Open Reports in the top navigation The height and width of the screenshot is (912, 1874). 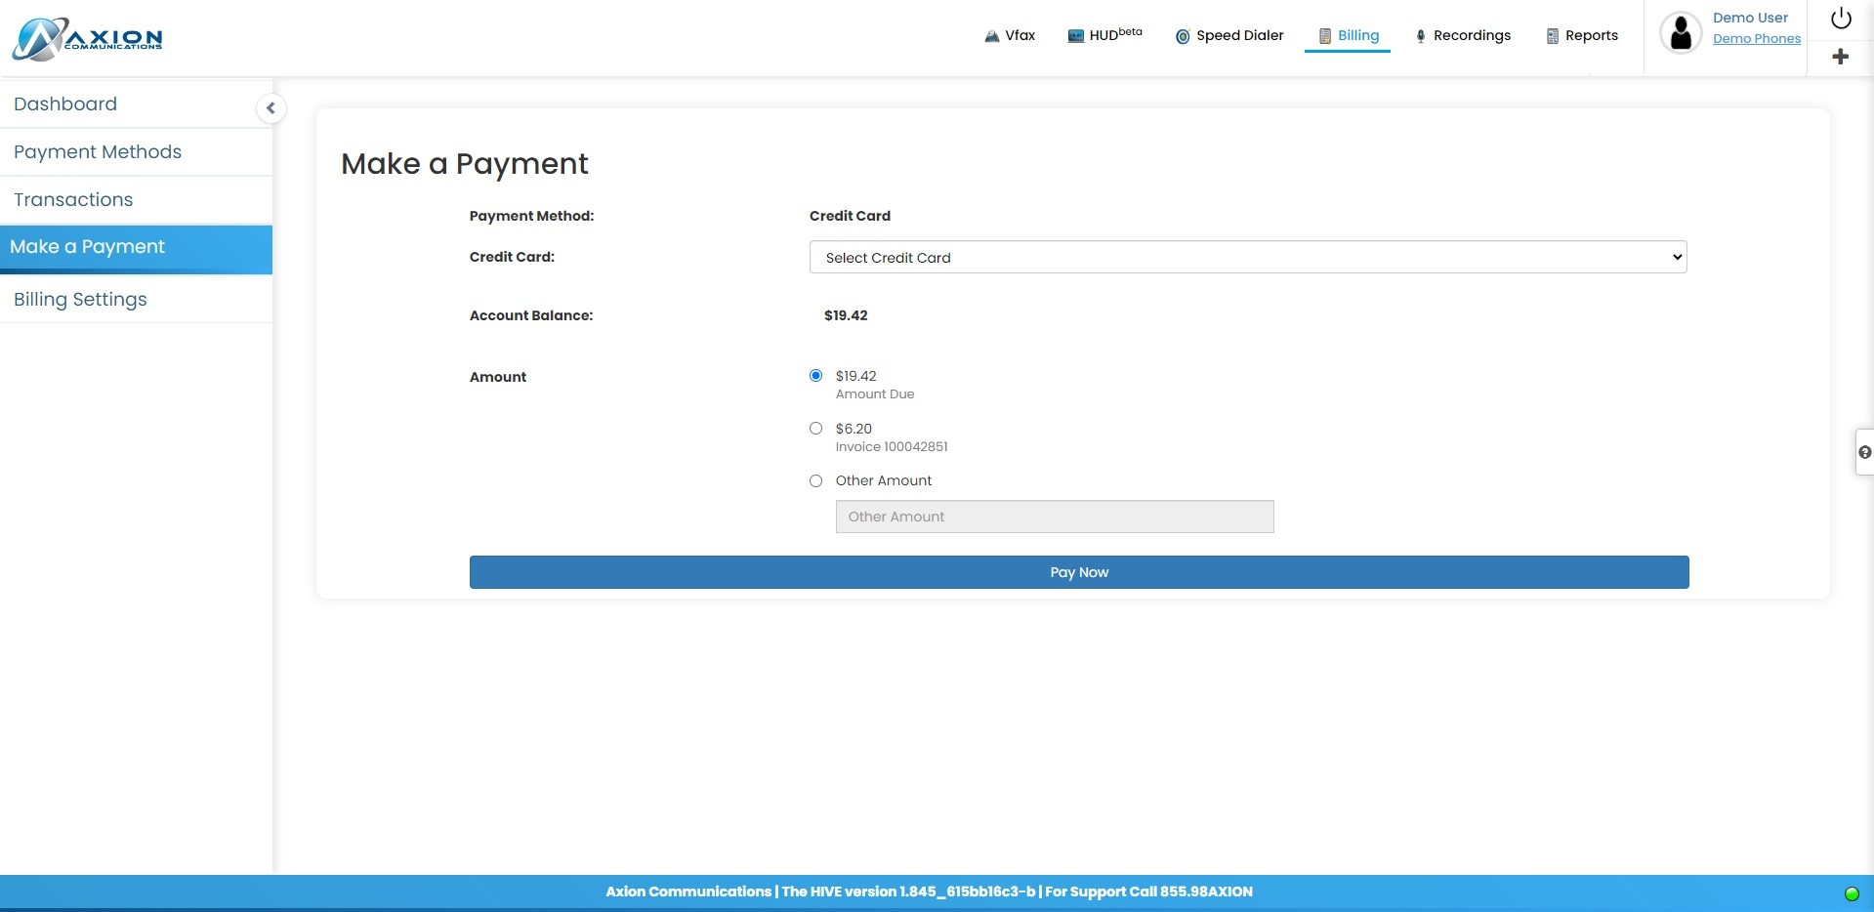tap(1582, 35)
